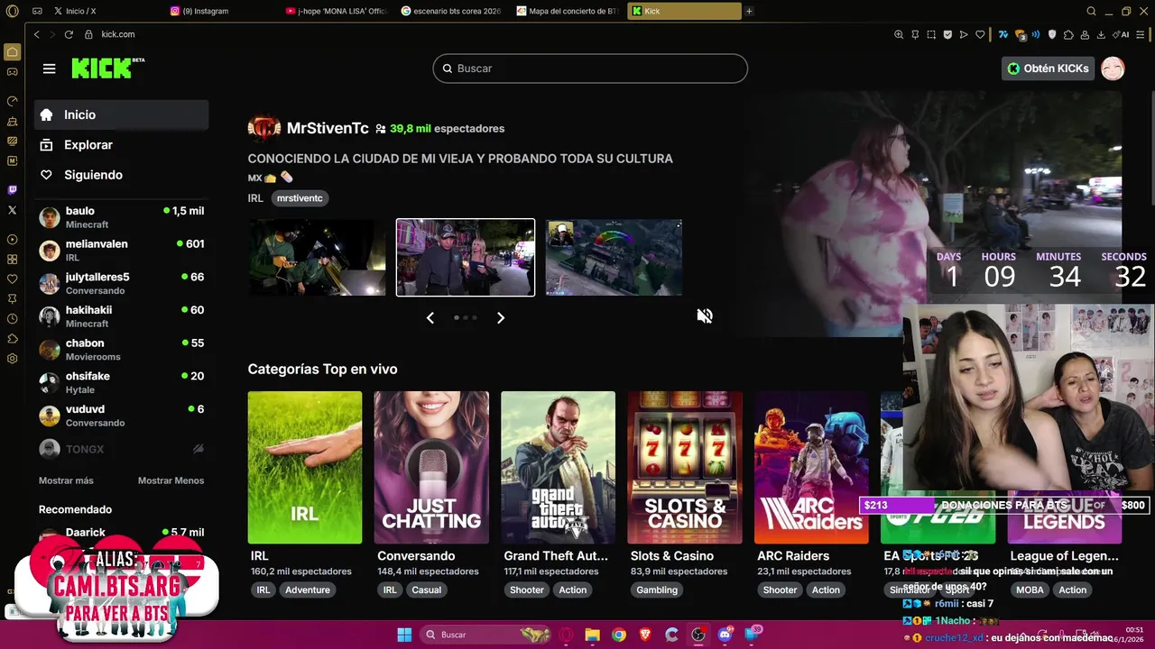Image resolution: width=1155 pixels, height=649 pixels.
Task: Click the mrstiventc tag chip
Action: (x=300, y=197)
